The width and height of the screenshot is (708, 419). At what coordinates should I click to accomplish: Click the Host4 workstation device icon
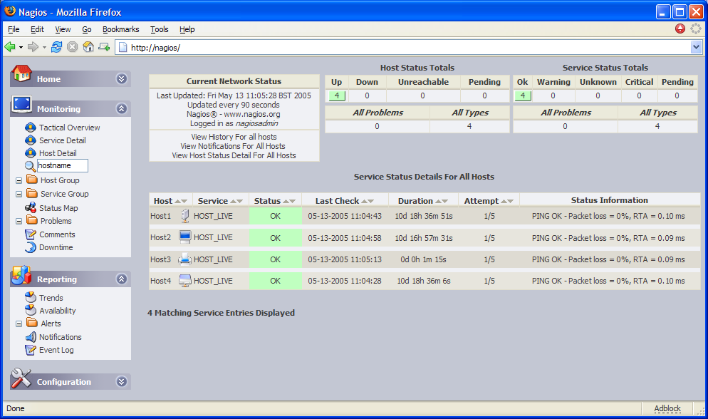click(185, 280)
